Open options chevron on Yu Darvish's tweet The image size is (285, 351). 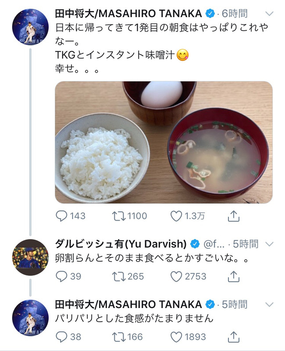coord(269,244)
